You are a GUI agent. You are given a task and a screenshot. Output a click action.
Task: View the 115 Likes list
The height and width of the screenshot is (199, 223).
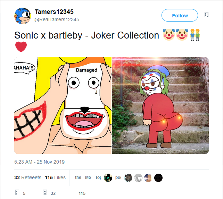[x=55, y=177]
